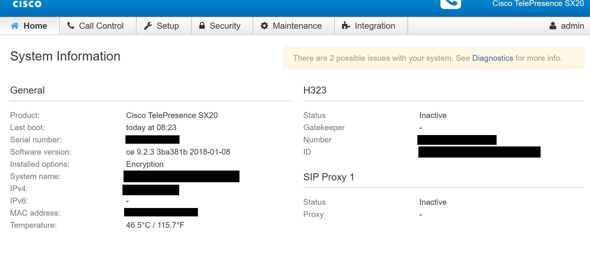590x256 pixels.
Task: Click the gear icon on the Maintenance tab
Action: tap(264, 26)
